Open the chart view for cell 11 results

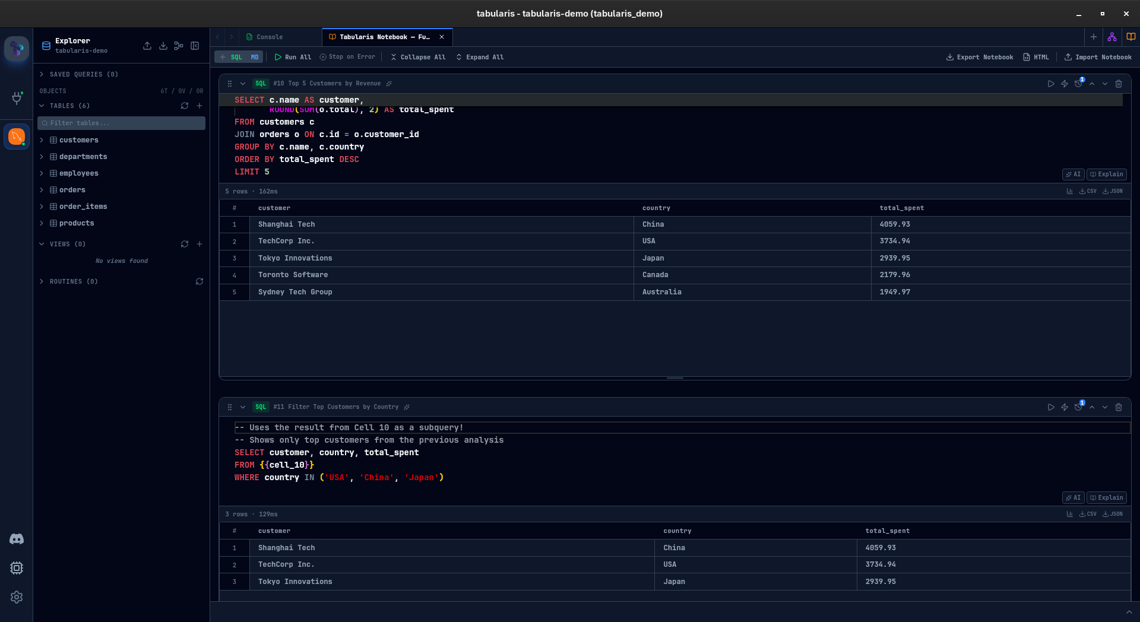[1069, 514]
